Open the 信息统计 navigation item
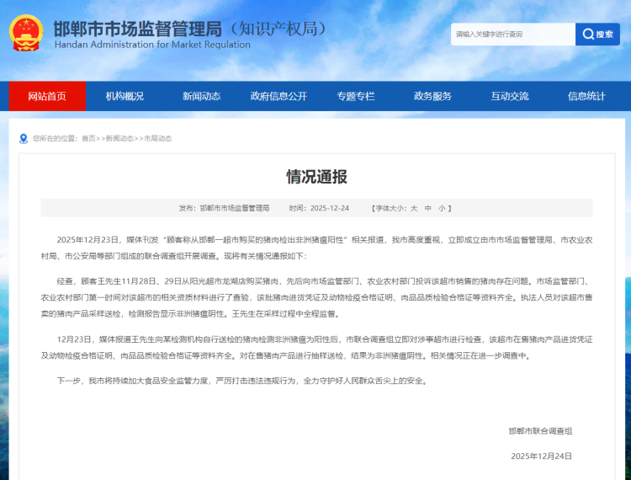 pos(586,96)
